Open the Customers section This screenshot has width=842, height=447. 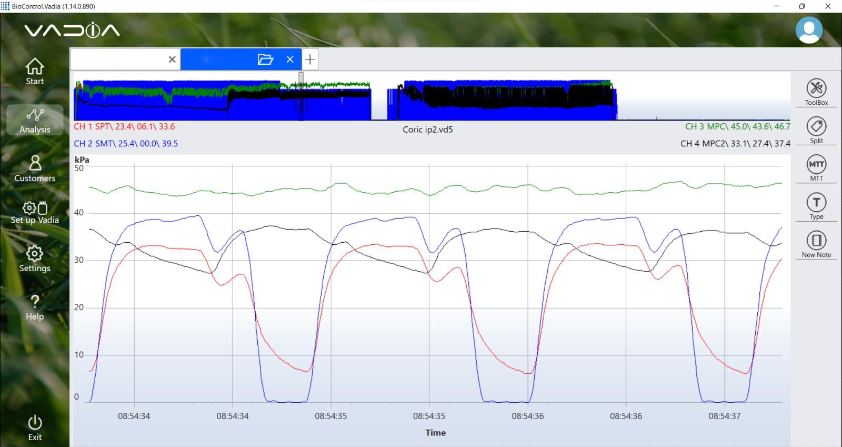35,168
